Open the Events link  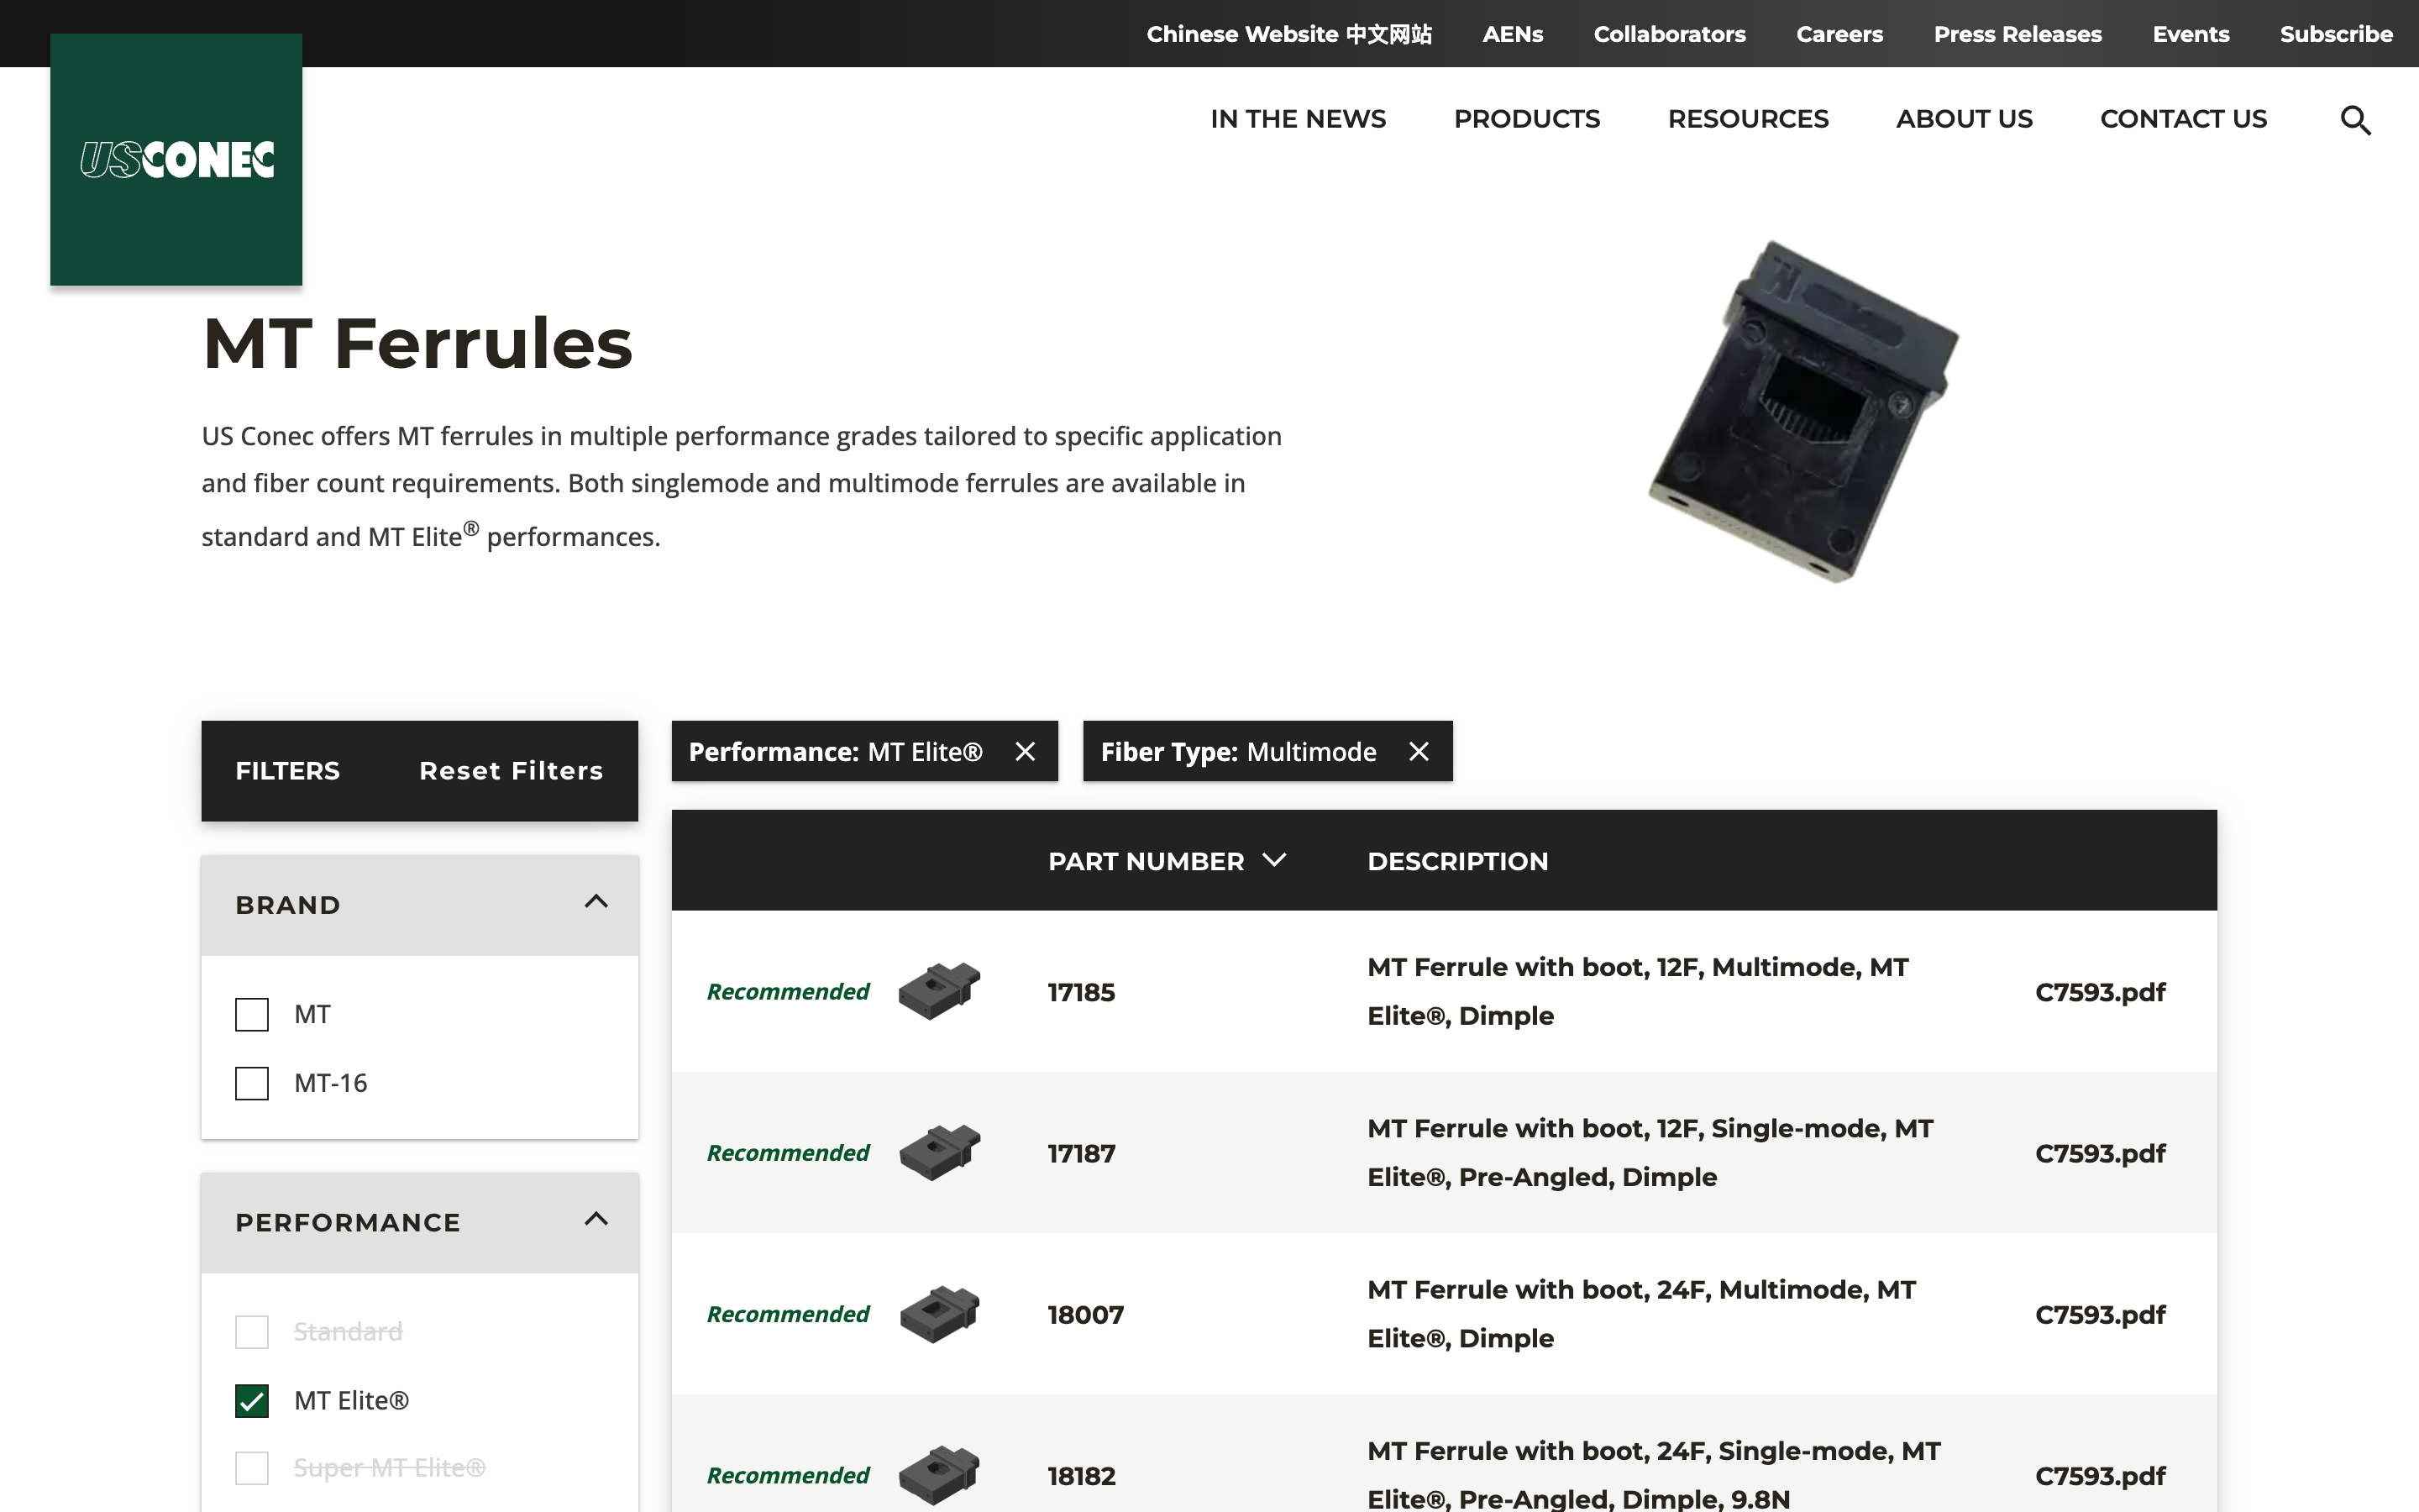click(2190, 34)
